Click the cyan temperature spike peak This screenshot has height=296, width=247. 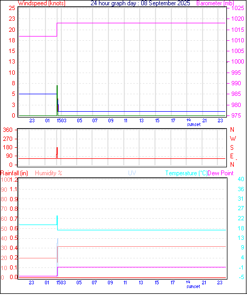[57, 216]
